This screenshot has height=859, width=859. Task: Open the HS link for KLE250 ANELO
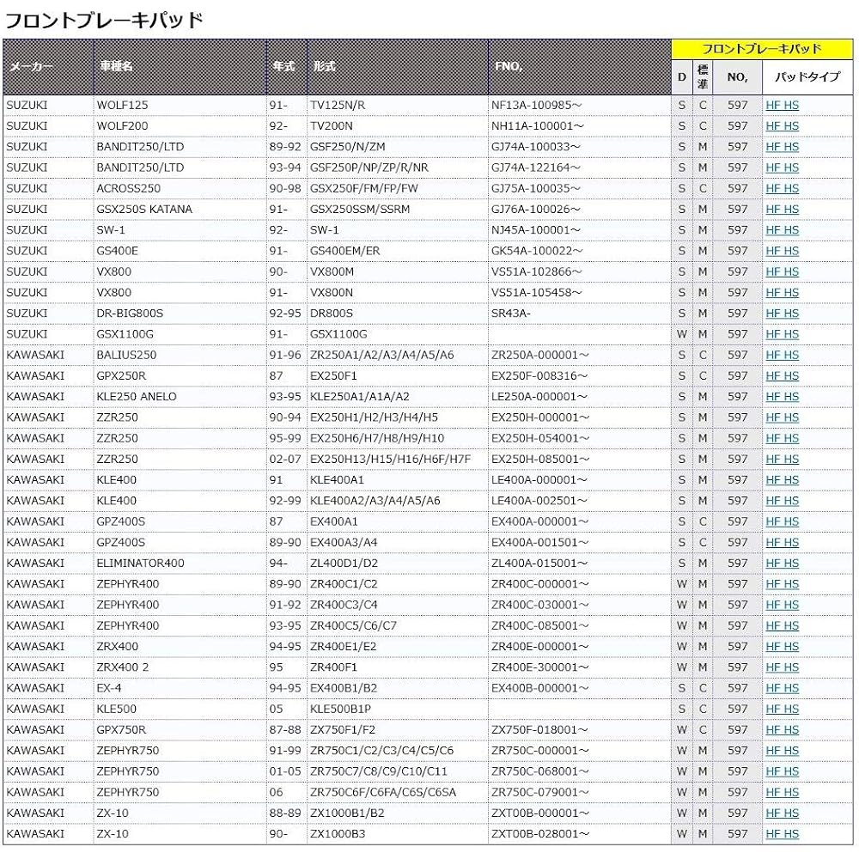click(x=790, y=397)
